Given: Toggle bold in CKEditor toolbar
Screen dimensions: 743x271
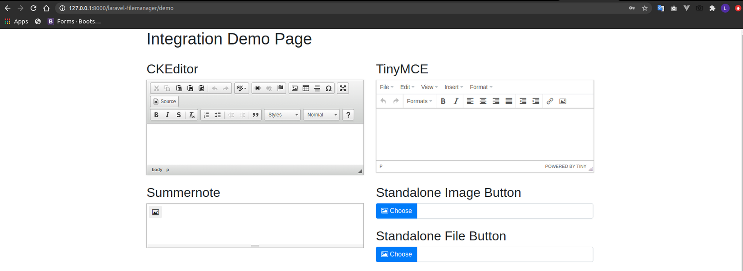Looking at the screenshot, I should 156,115.
